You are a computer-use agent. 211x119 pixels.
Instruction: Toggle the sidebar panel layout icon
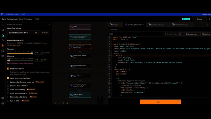click(x=3, y=103)
